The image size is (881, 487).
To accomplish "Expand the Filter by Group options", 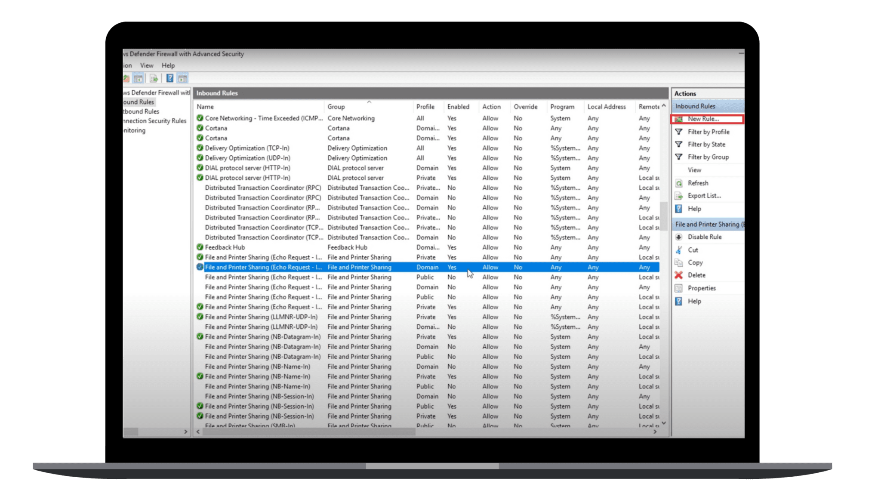I will [708, 157].
